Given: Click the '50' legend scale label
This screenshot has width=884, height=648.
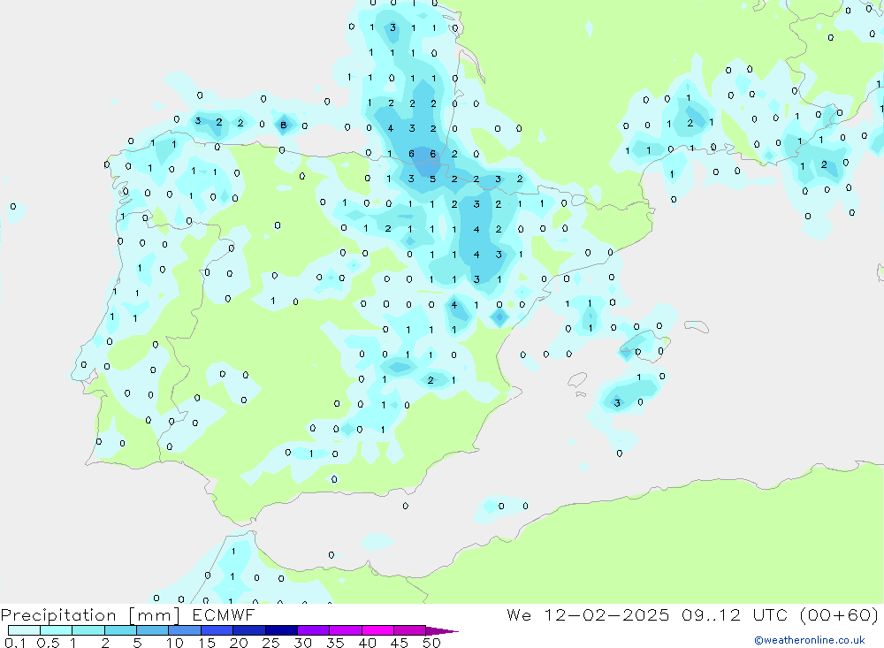Looking at the screenshot, I should pos(431,643).
